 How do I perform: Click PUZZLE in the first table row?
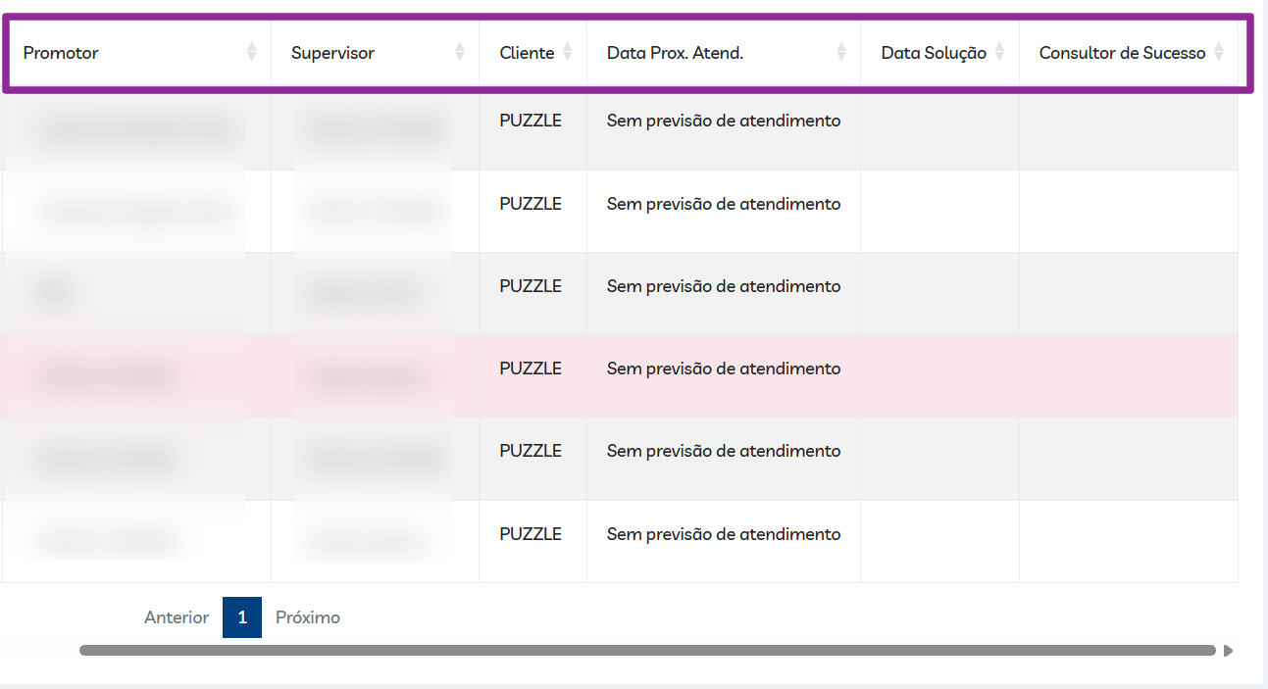[531, 122]
